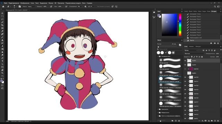Open the Файл menu
The width and height of the screenshot is (222, 124).
coord(6,3)
